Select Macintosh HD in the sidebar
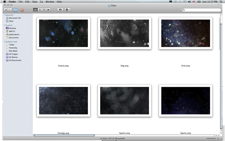Image resolution: width=225 pixels, height=141 pixels. point(13,18)
